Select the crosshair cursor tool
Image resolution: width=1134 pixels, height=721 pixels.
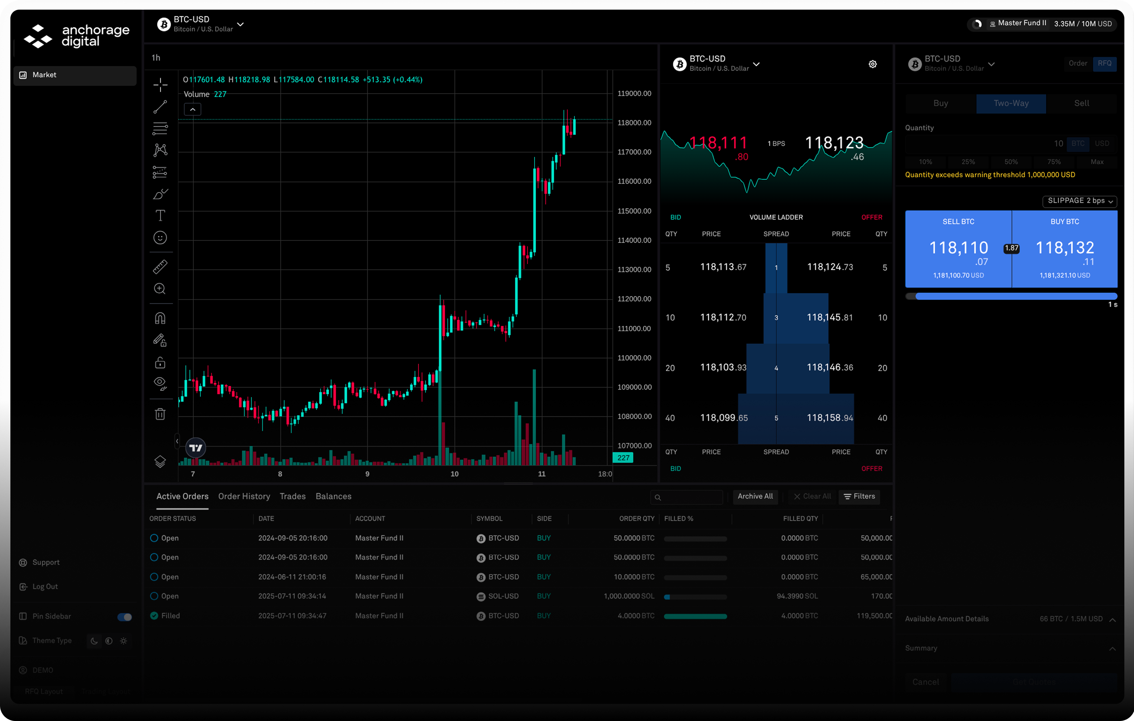coord(160,85)
